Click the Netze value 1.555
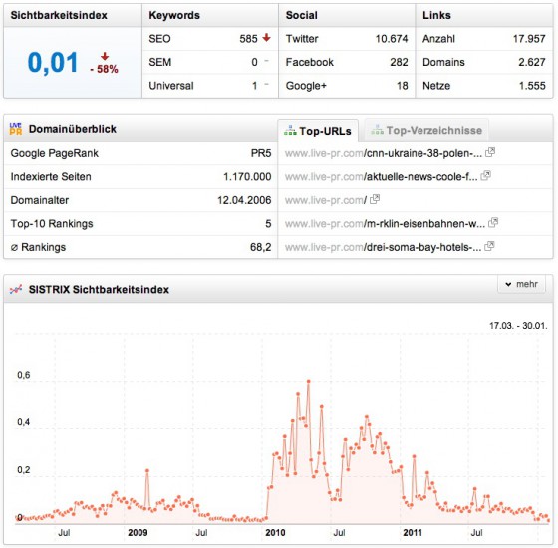558x548 pixels. coord(532,86)
